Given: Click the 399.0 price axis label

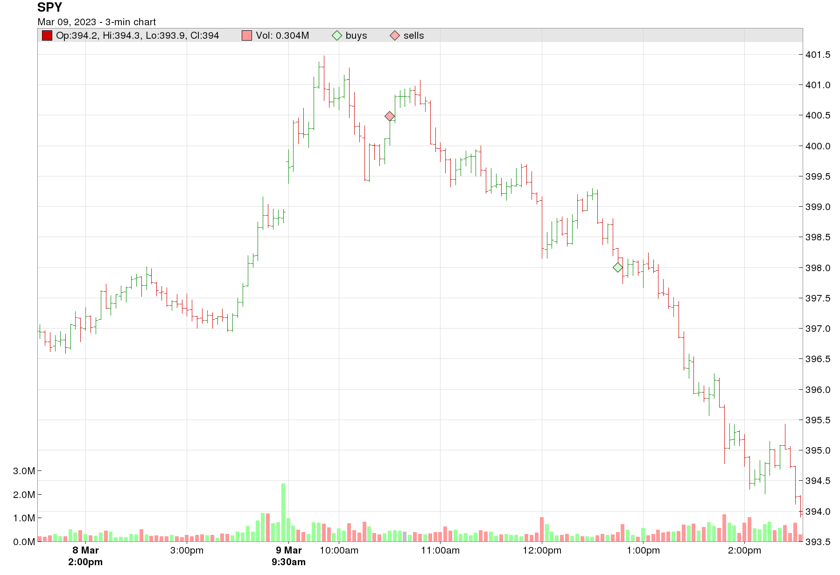Looking at the screenshot, I should click(x=818, y=207).
